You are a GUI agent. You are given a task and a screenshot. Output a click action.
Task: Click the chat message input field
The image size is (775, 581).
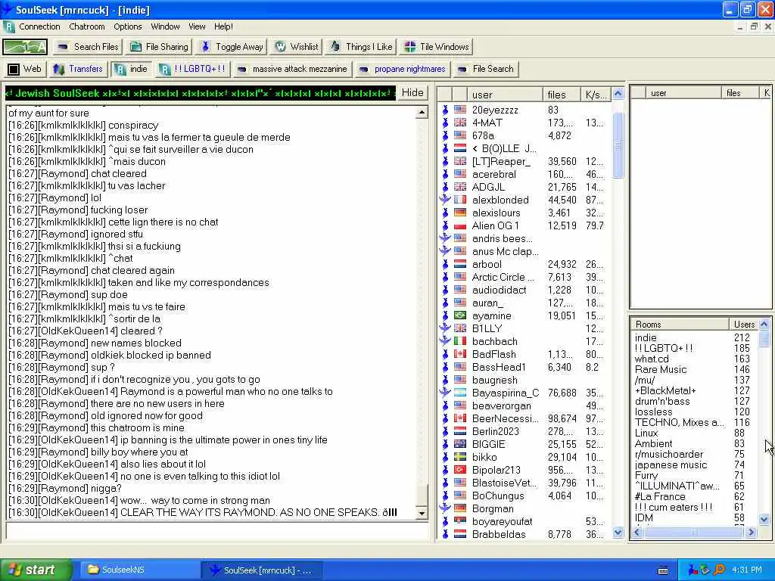click(217, 531)
